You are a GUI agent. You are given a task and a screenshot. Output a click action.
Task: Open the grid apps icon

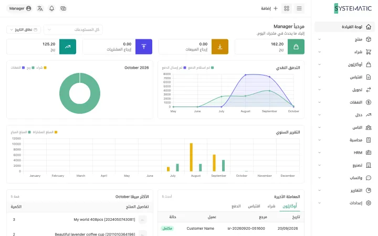(287, 8)
